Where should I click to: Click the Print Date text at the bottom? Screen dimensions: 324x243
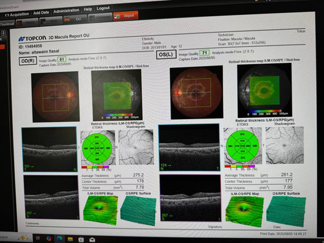pos(283,234)
